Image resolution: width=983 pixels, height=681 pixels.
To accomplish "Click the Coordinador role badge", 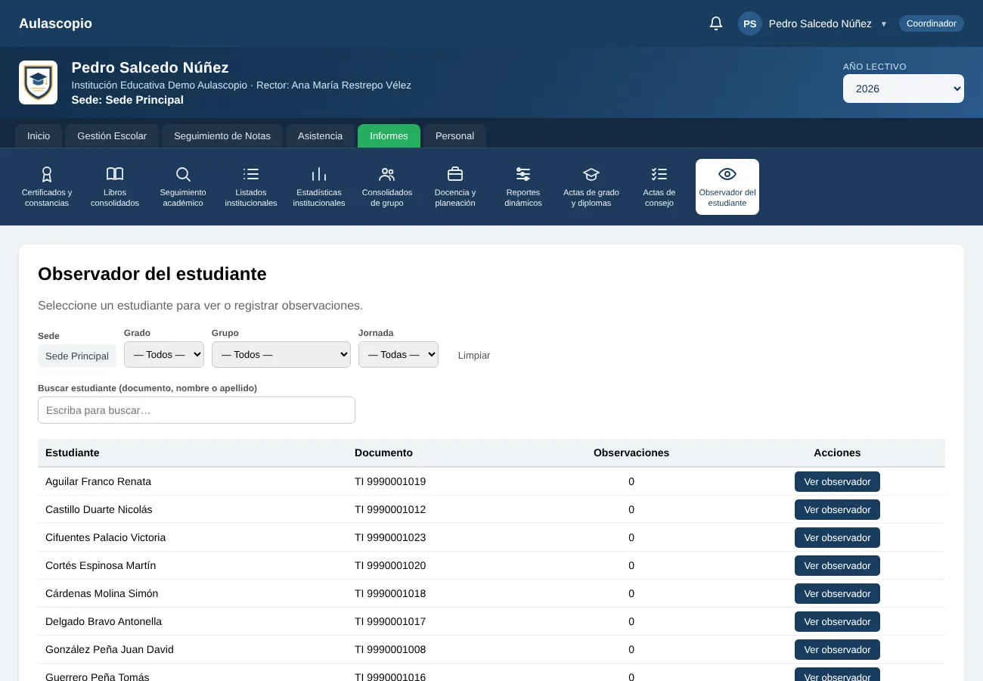I will [932, 23].
